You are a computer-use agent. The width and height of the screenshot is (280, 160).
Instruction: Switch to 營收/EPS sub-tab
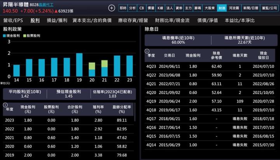[13, 21]
